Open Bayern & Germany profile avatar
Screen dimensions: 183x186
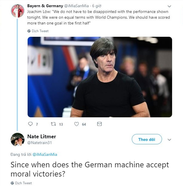pyautogui.click(x=18, y=11)
